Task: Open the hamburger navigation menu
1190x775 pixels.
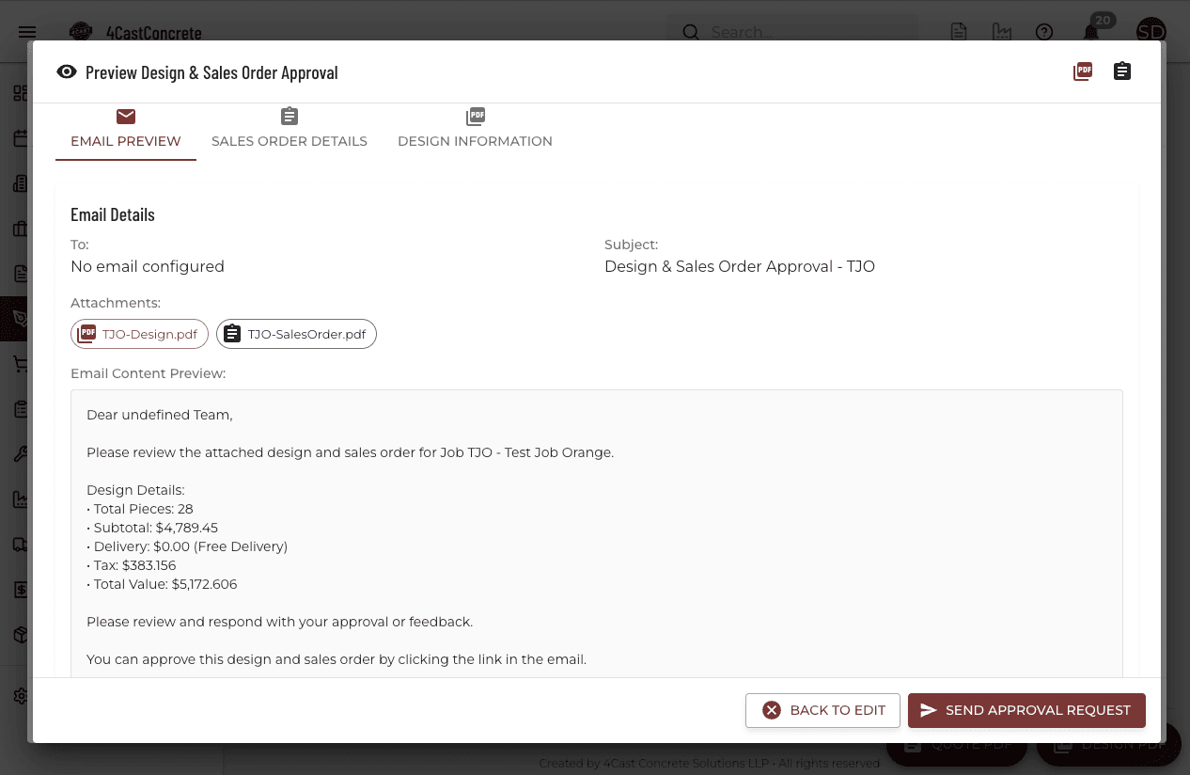Action: point(27,31)
